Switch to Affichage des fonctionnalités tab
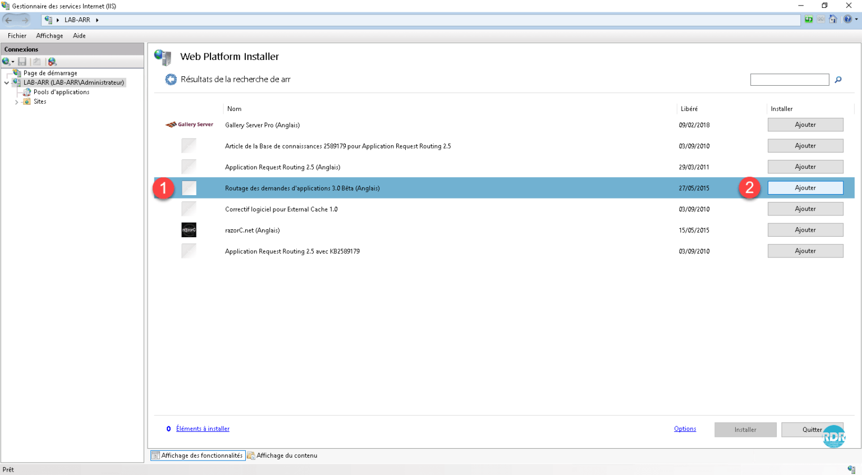Viewport: 862px width, 475px height. [197, 455]
